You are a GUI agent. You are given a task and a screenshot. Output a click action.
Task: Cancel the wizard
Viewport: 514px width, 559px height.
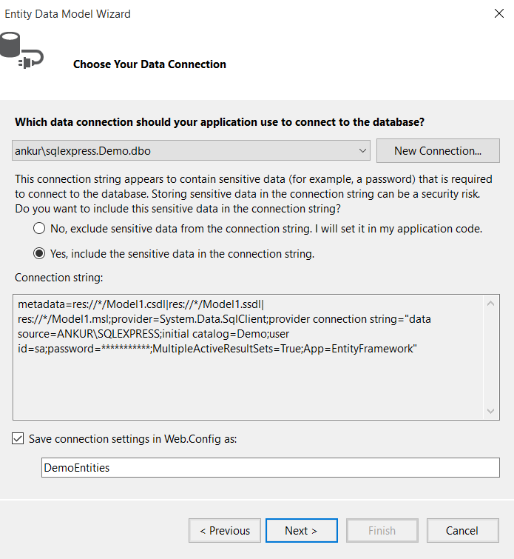(x=462, y=531)
